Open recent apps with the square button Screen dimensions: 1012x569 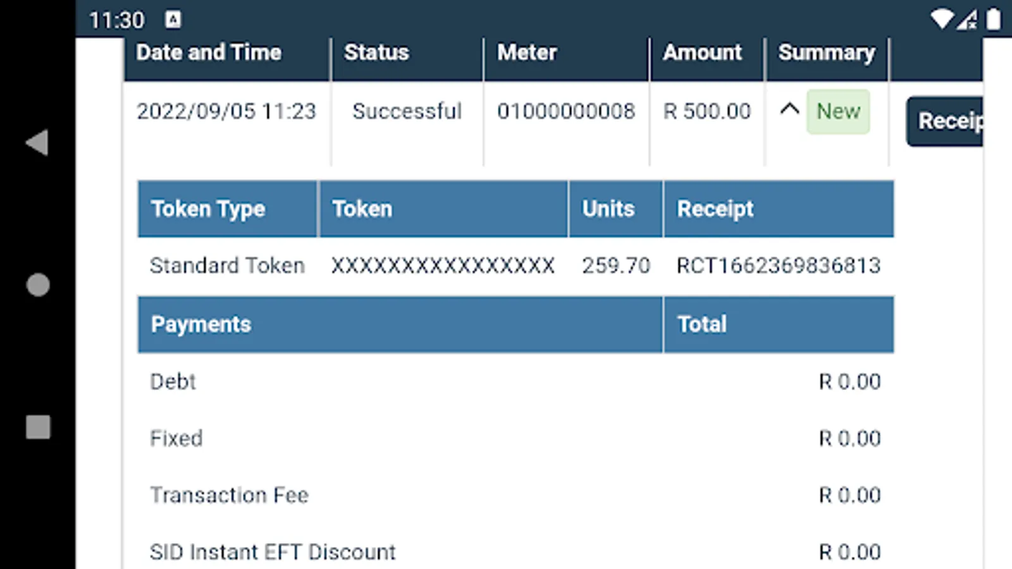[x=38, y=427]
